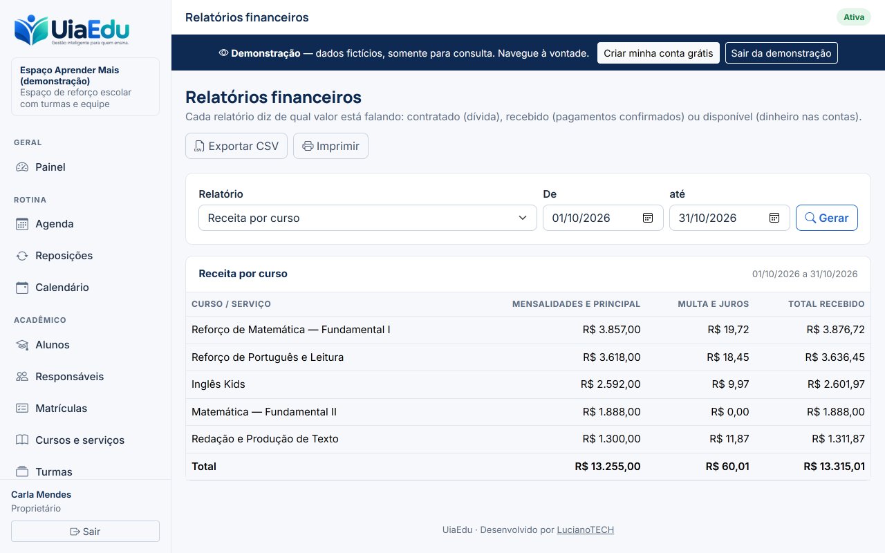Open the calendar picker for the De date

[x=648, y=218]
